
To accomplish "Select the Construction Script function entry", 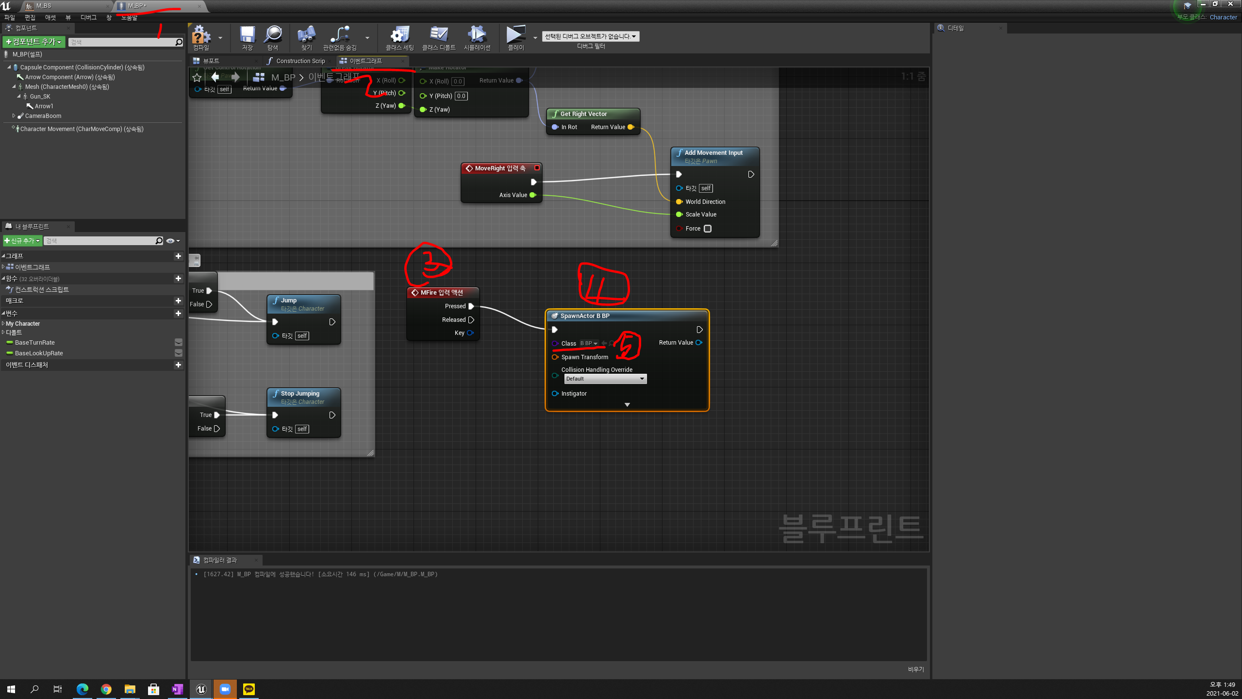I will tap(42, 289).
